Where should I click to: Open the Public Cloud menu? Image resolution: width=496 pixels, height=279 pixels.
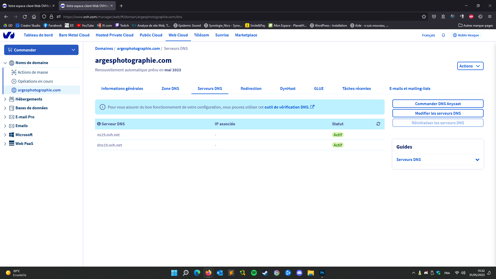(151, 35)
